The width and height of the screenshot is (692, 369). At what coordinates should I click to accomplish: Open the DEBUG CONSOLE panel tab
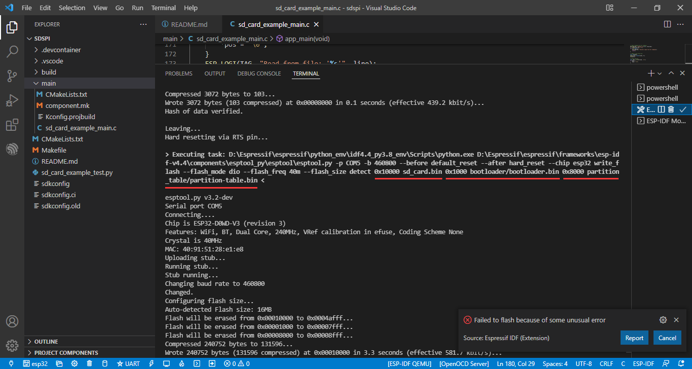259,73
